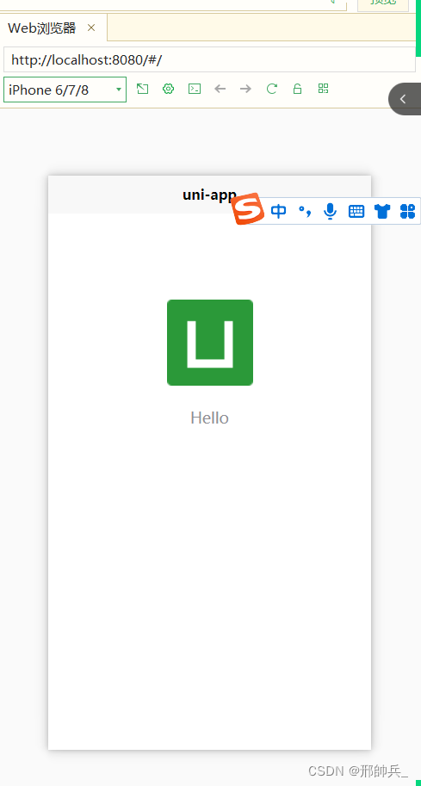The width and height of the screenshot is (421, 786).
Task: Click the open in external browser icon
Action: pyautogui.click(x=143, y=90)
